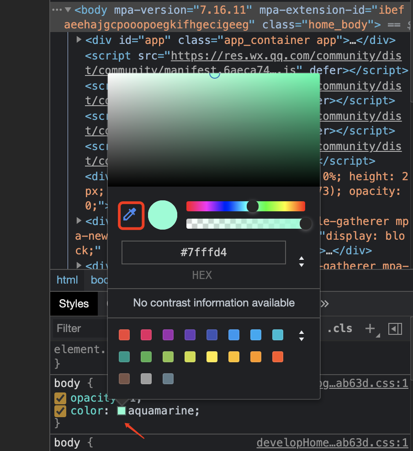Pick the amber palette swatch
This screenshot has height=451, width=413.
pyautogui.click(x=234, y=357)
